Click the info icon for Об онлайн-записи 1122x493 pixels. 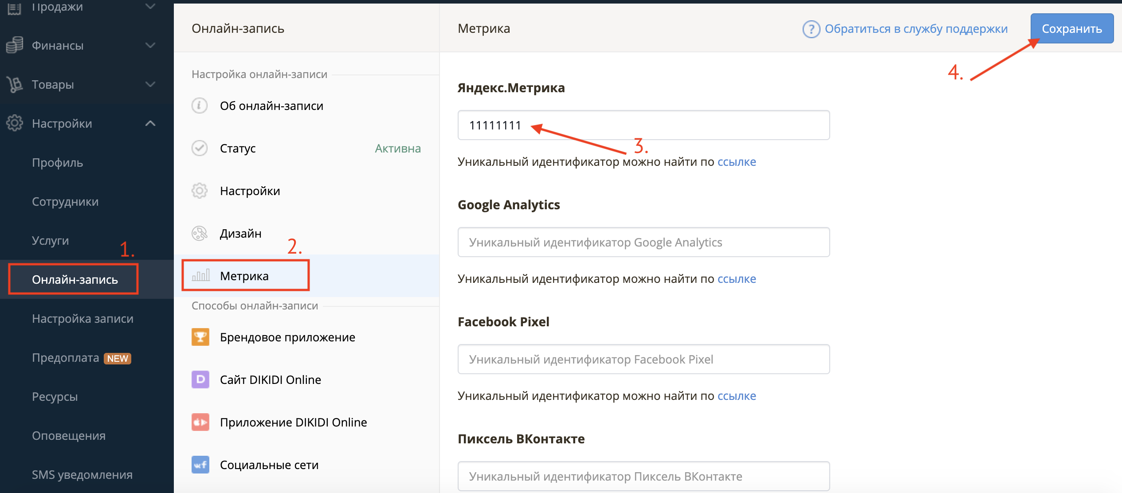click(200, 106)
